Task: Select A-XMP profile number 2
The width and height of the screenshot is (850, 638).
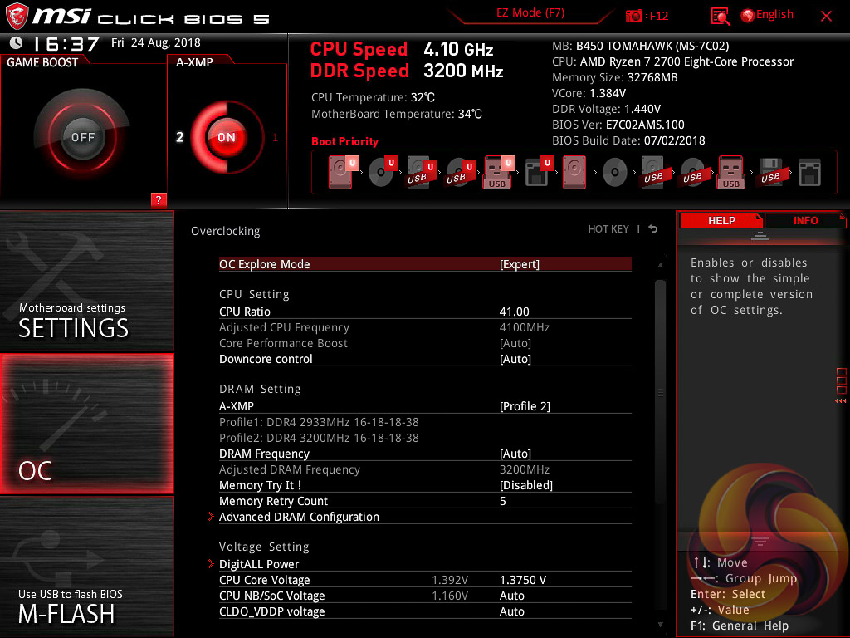Action: click(x=180, y=137)
